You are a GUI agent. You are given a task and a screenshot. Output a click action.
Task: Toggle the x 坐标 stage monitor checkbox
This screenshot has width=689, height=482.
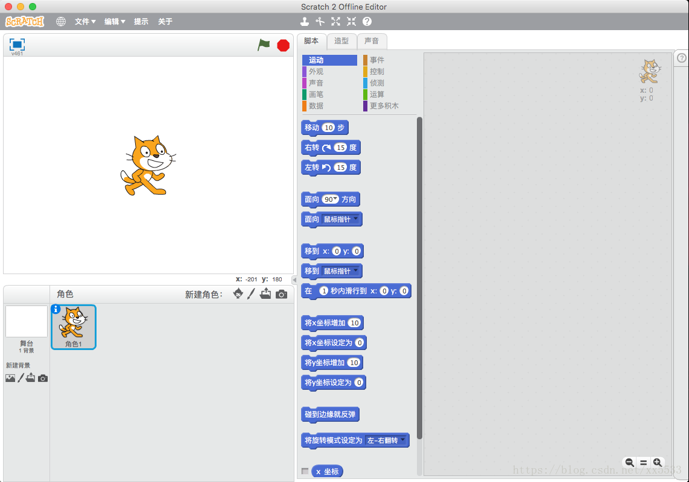coord(305,471)
